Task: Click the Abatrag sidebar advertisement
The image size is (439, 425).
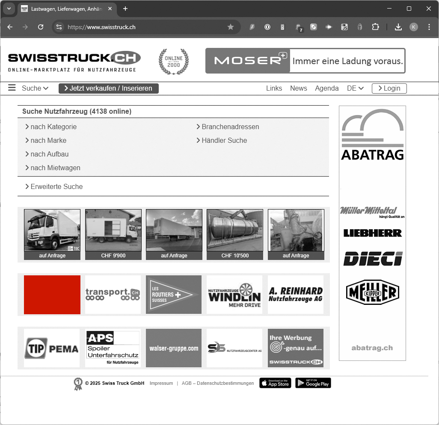Action: [x=372, y=233]
